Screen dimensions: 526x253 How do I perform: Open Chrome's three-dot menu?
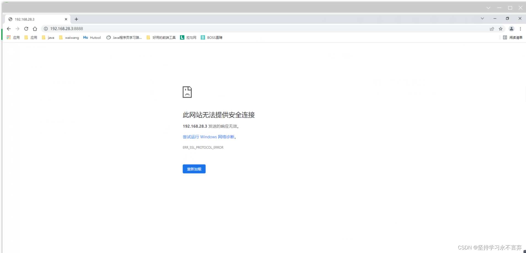pyautogui.click(x=520, y=29)
